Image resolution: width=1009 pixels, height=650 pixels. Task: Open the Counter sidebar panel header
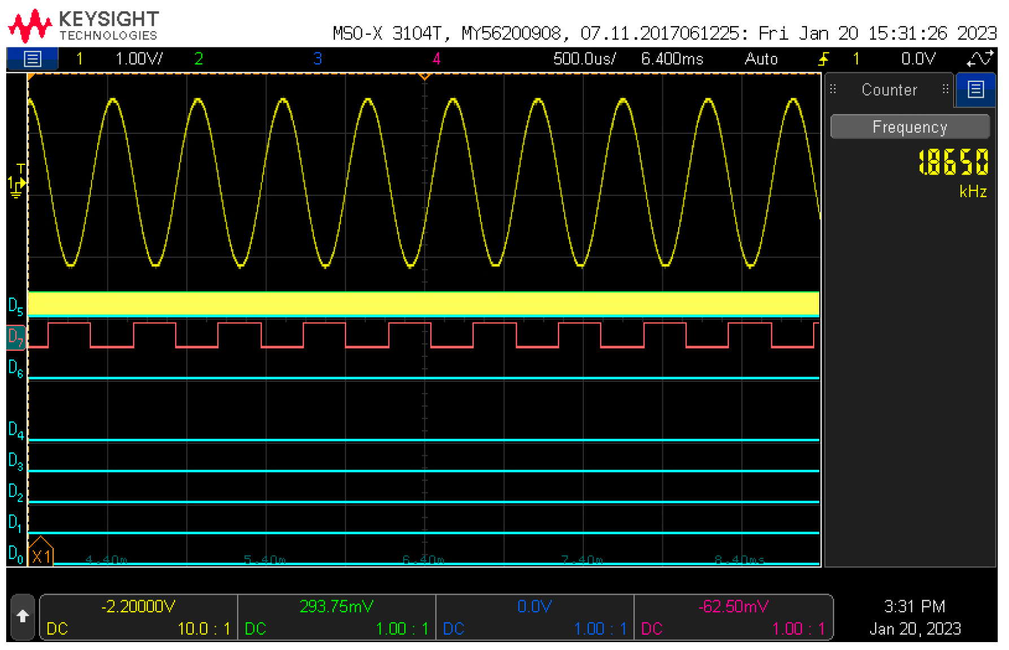pyautogui.click(x=889, y=90)
